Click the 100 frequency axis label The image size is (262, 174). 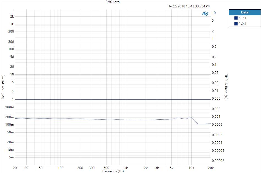pyautogui.click(x=61, y=168)
